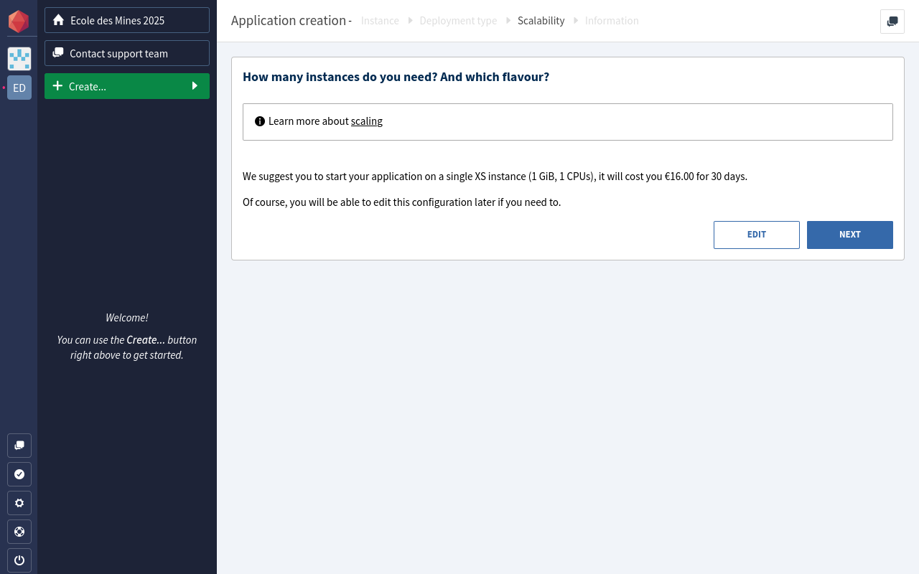Open the personal space pixel avatar

coord(19,59)
